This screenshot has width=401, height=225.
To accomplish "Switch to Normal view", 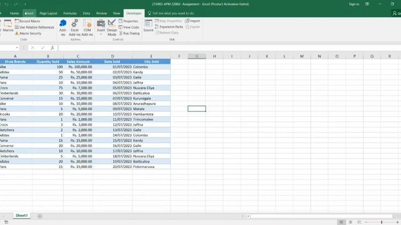I will 341,222.
